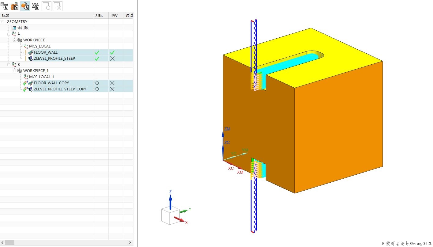Click the IPW column header
433x247 pixels.
(x=116, y=15)
